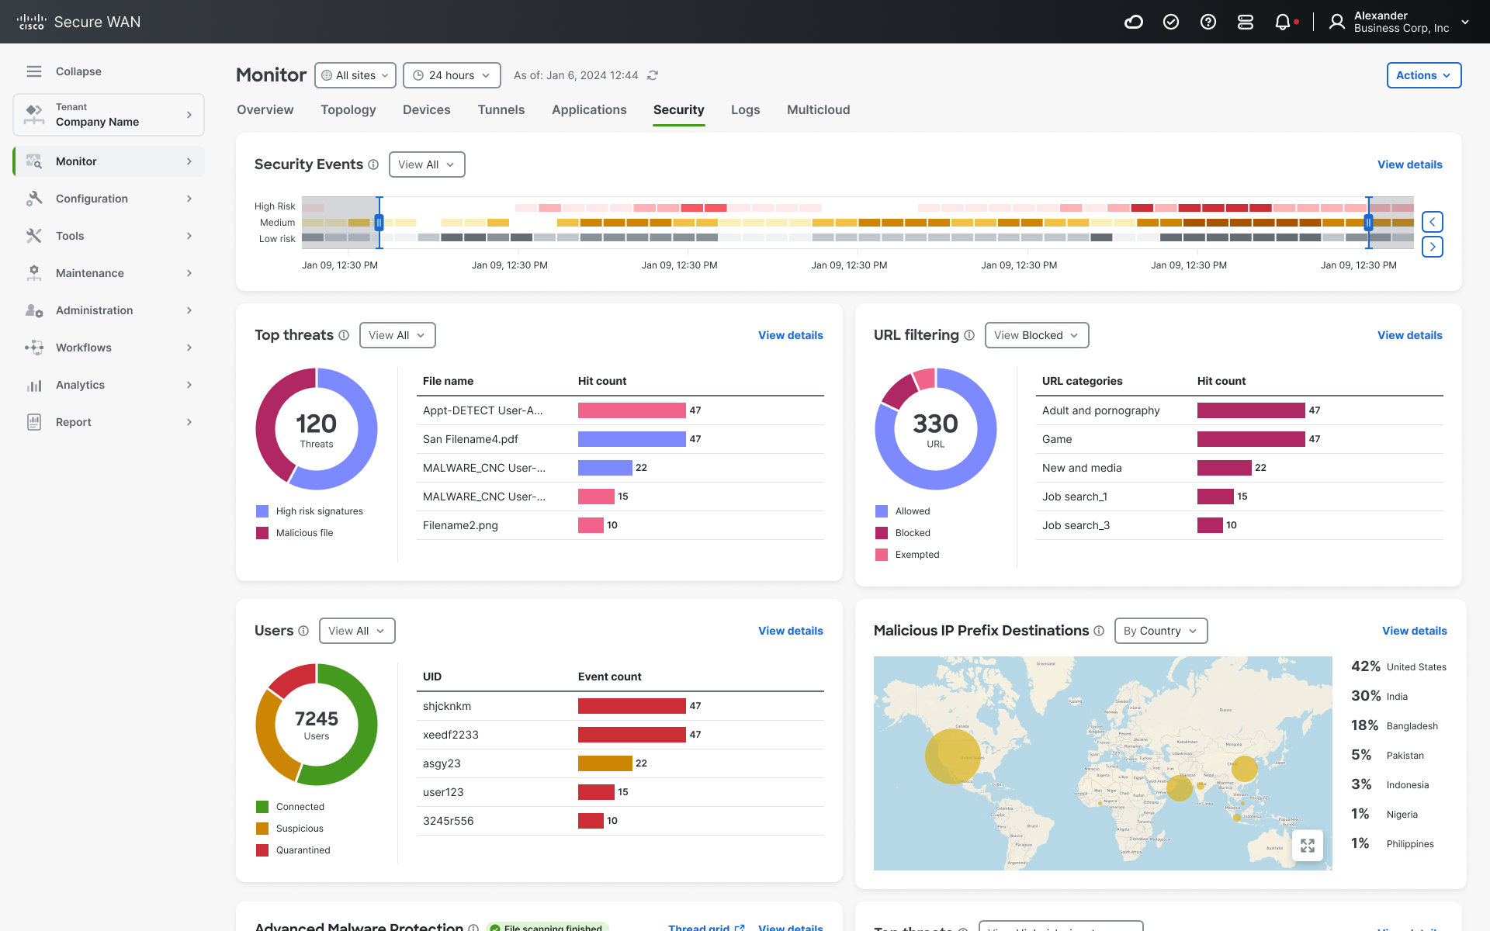
Task: Switch to the Tunnels tab
Action: point(501,110)
